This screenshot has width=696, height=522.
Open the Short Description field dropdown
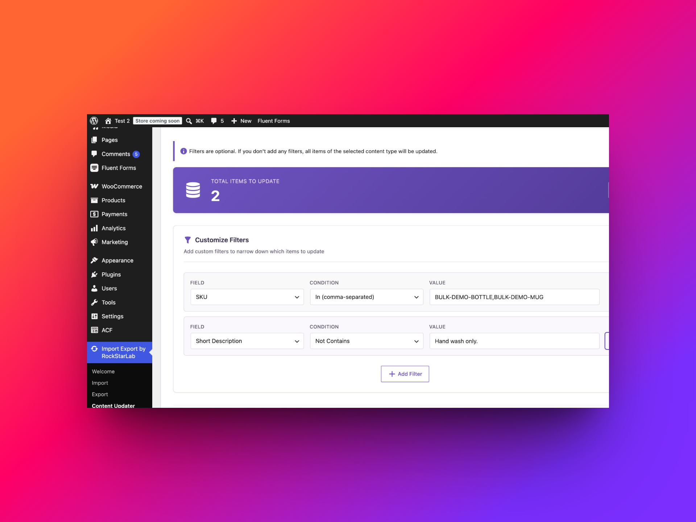tap(247, 341)
